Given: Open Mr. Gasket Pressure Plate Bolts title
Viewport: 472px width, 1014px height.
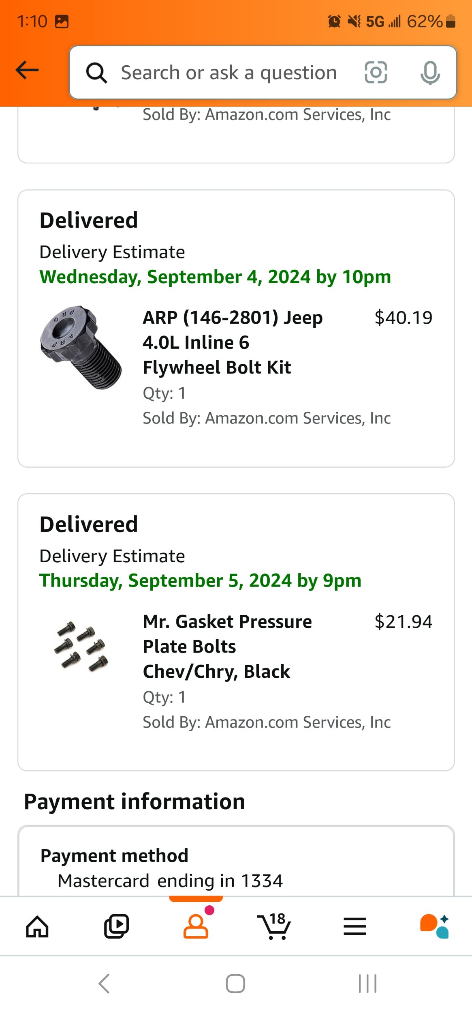Looking at the screenshot, I should tap(227, 646).
